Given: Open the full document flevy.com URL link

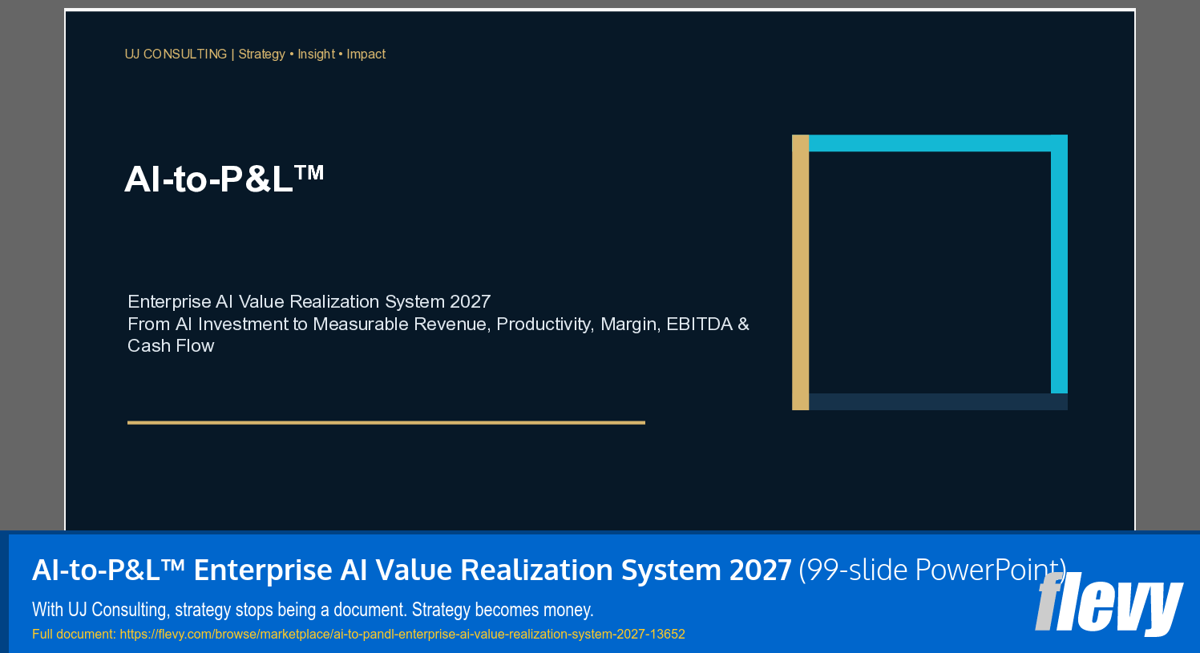Looking at the screenshot, I should (x=402, y=634).
